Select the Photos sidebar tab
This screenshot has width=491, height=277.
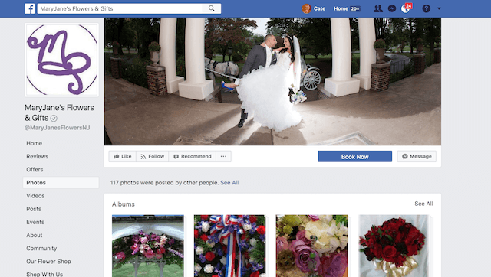(x=61, y=183)
